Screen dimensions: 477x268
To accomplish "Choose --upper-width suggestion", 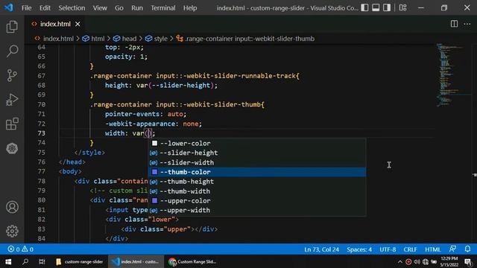I will tap(257, 210).
